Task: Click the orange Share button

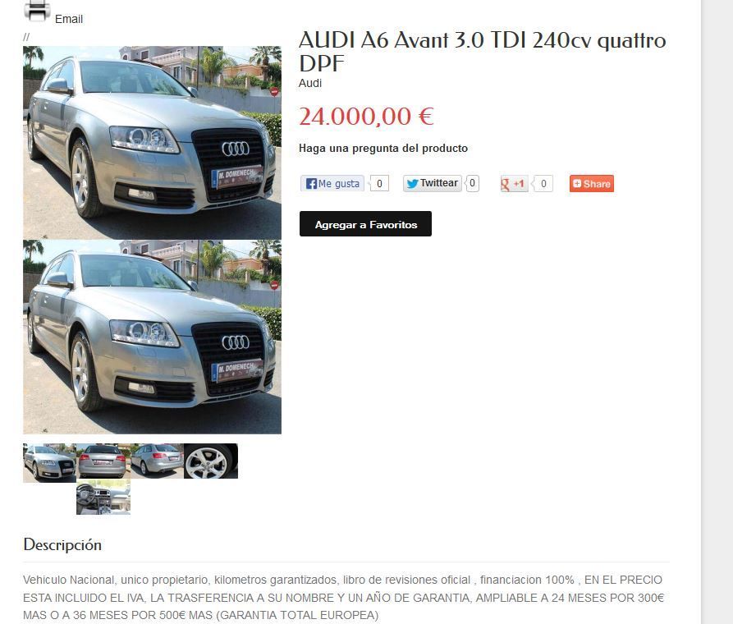Action: [591, 184]
